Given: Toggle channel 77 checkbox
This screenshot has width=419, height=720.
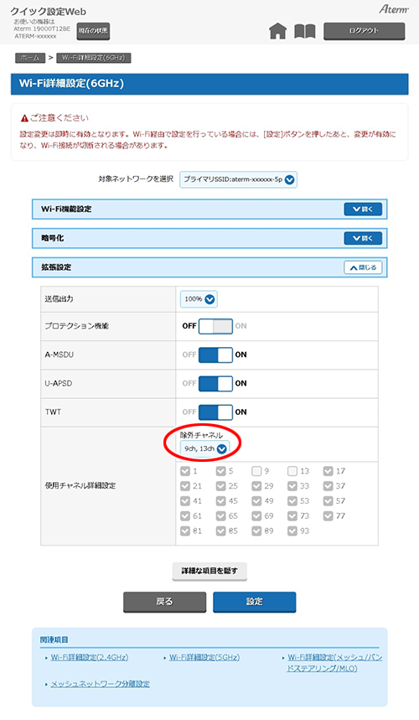Looking at the screenshot, I should (328, 516).
